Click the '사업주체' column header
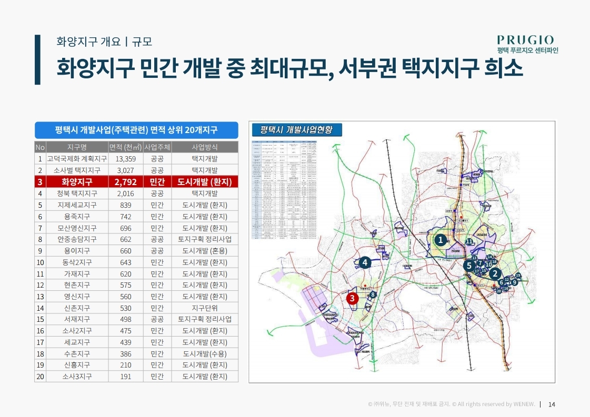The height and width of the screenshot is (417, 590). point(157,147)
